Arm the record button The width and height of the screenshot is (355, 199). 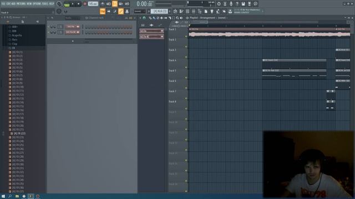[85, 4]
